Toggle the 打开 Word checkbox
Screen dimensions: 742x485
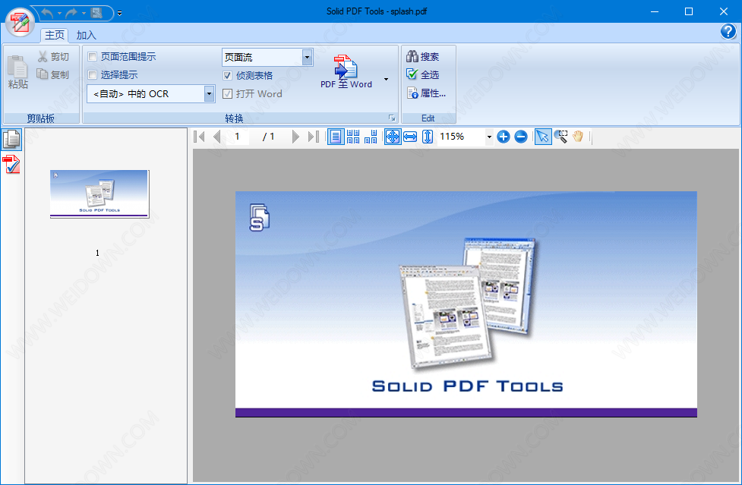tap(227, 93)
